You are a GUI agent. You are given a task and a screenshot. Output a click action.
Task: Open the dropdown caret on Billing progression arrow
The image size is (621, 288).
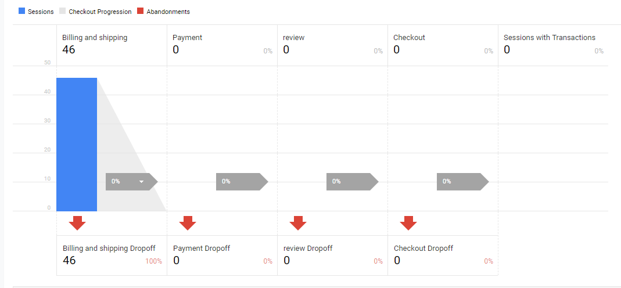[x=142, y=182]
